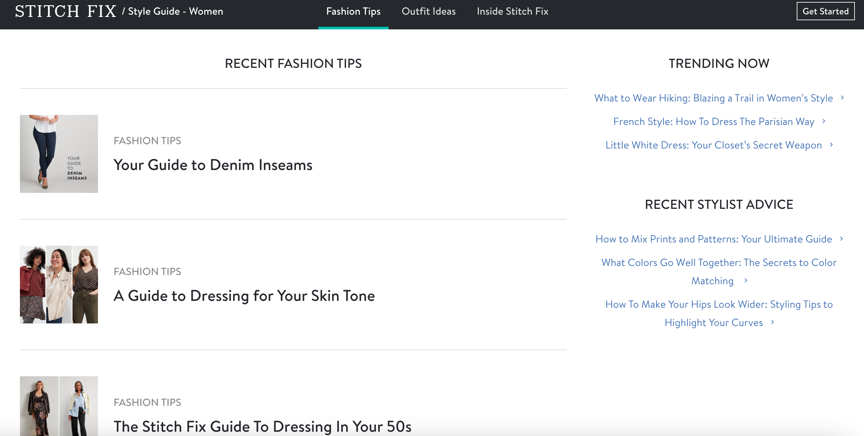Switch to the Outfit Ideas tab
The width and height of the screenshot is (864, 436).
[x=429, y=11]
